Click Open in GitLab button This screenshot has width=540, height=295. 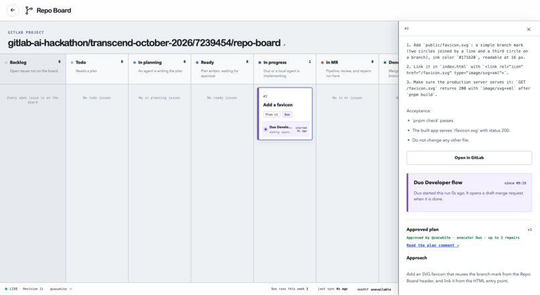click(469, 158)
